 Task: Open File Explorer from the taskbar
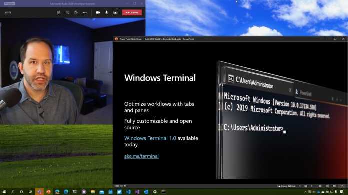point(93,192)
